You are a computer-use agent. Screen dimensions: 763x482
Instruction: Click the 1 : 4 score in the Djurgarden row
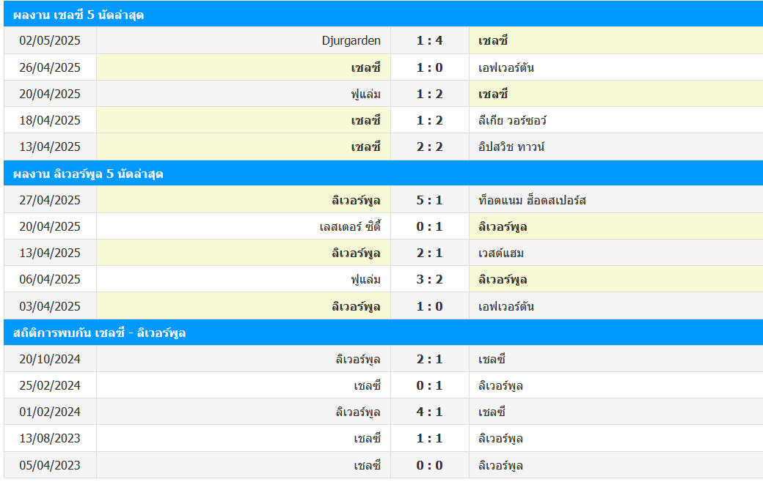429,40
